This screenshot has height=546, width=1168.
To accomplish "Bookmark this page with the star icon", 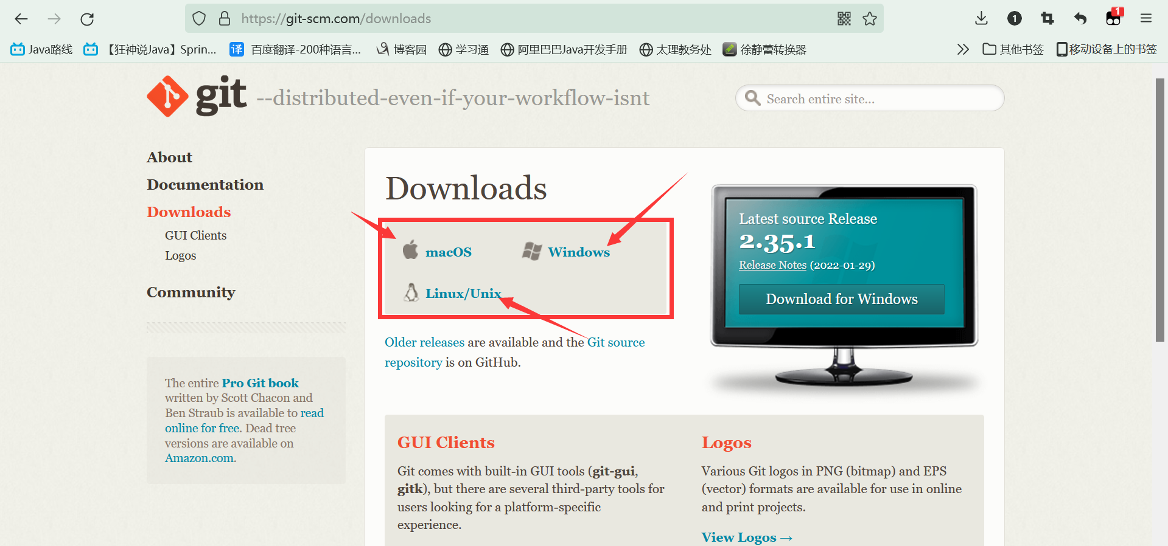I will (x=870, y=19).
